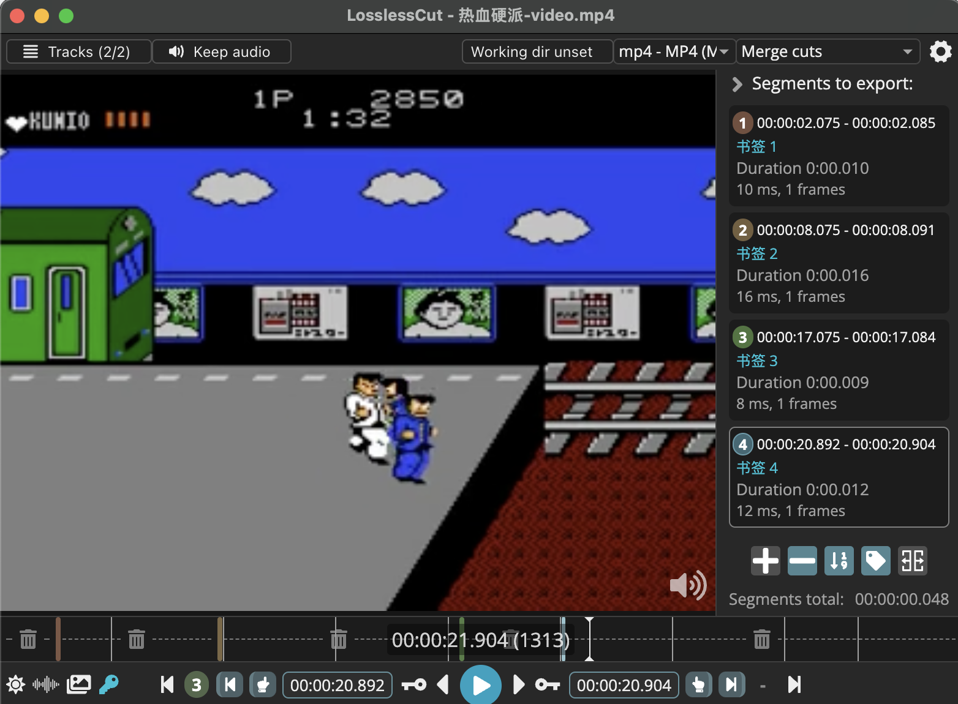Viewport: 958px width, 704px height.
Task: Click the blue key icon near timeline controls
Action: click(x=109, y=684)
